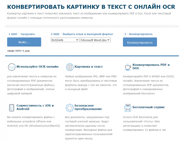
Task: Click the 'Картинка в текст' heading
Action: (88, 67)
